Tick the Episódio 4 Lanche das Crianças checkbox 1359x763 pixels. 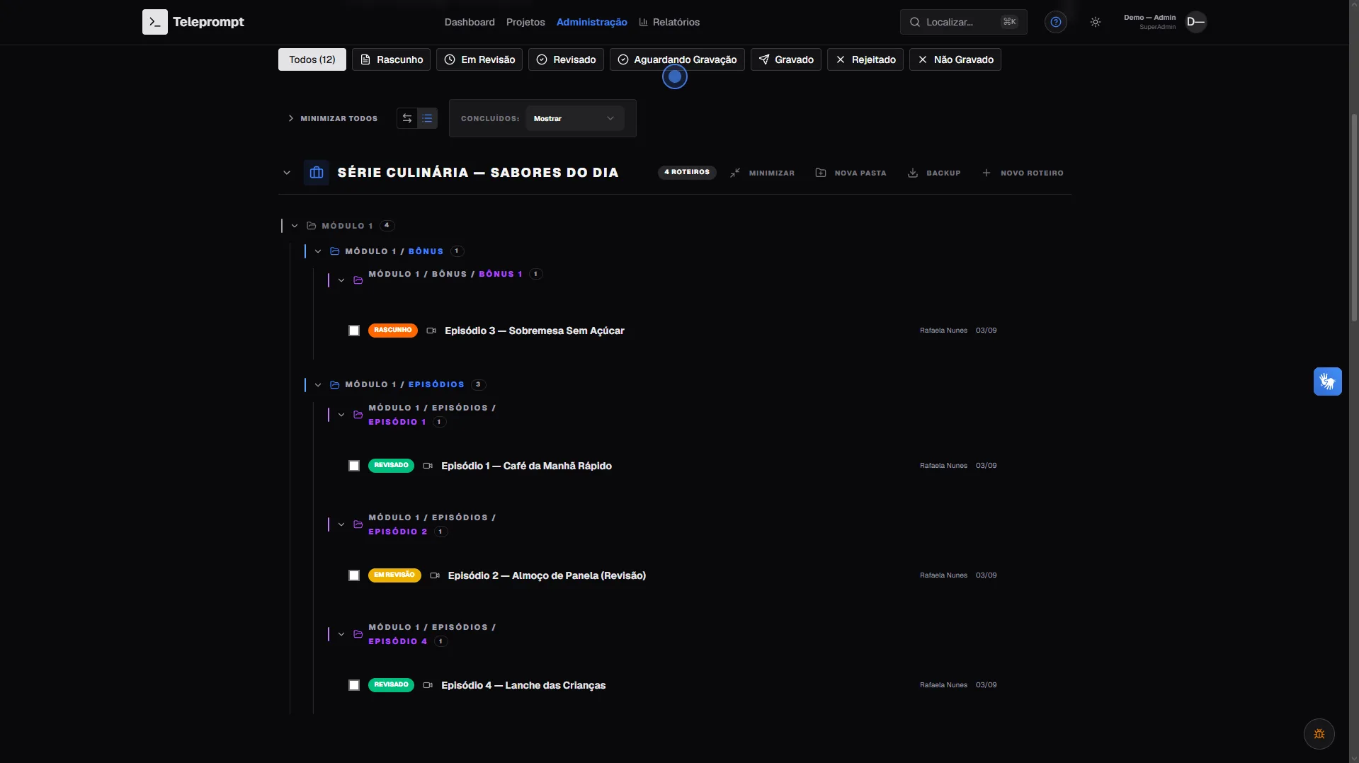pos(354,685)
